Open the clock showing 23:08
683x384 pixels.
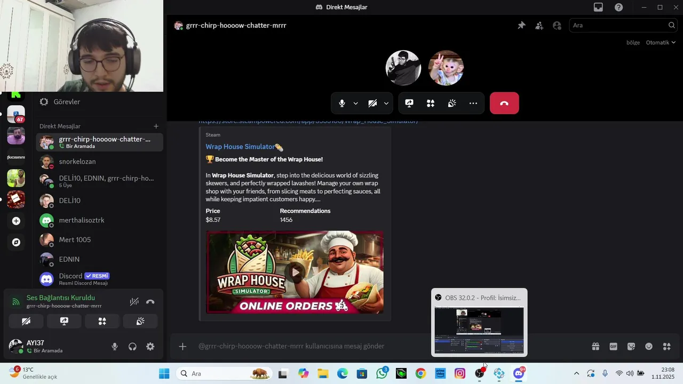(x=663, y=373)
